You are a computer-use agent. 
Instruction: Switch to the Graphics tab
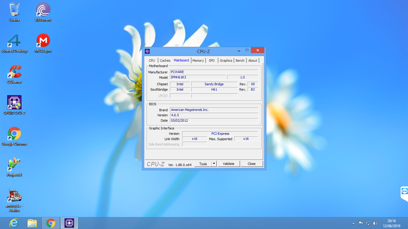pos(226,61)
